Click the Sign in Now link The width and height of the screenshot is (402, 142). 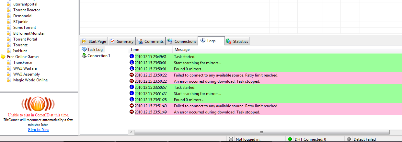click(x=38, y=130)
